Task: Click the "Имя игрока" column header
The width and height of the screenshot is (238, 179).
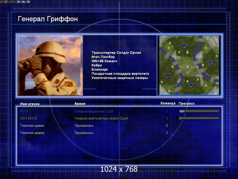Action: (x=30, y=104)
